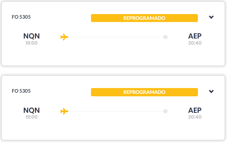227x144 pixels.
Task: Click the REPROGRAMADO badge on the top flight
Action: [144, 18]
